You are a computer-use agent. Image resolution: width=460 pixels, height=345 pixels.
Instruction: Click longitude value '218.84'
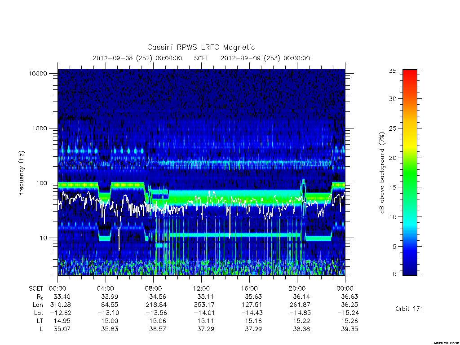[156, 305]
